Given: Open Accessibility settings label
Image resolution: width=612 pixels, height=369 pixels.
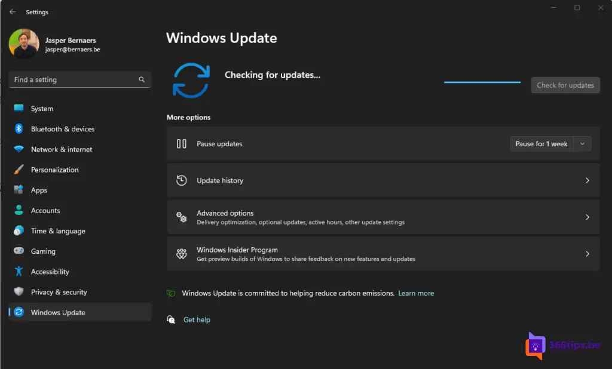Looking at the screenshot, I should 50,272.
